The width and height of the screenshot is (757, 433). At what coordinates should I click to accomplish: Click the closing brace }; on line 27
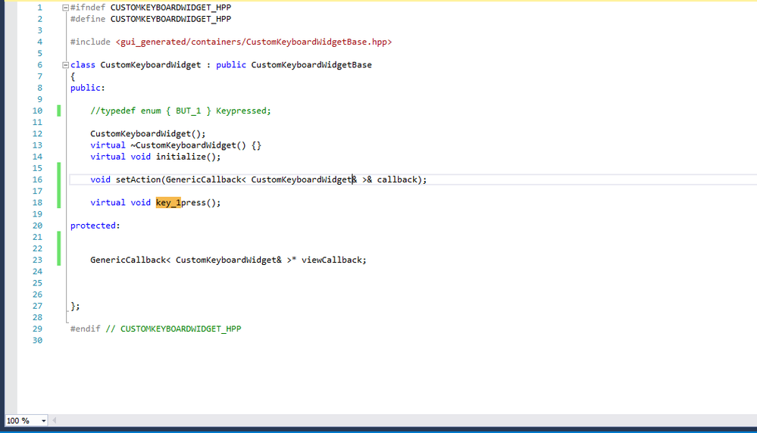click(x=75, y=306)
